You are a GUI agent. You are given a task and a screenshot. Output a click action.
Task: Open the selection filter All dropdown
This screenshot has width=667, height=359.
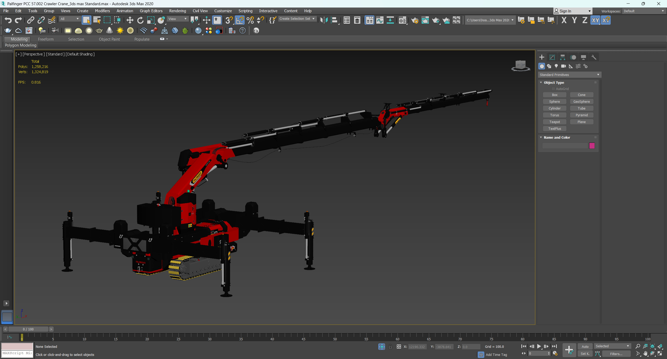point(69,19)
